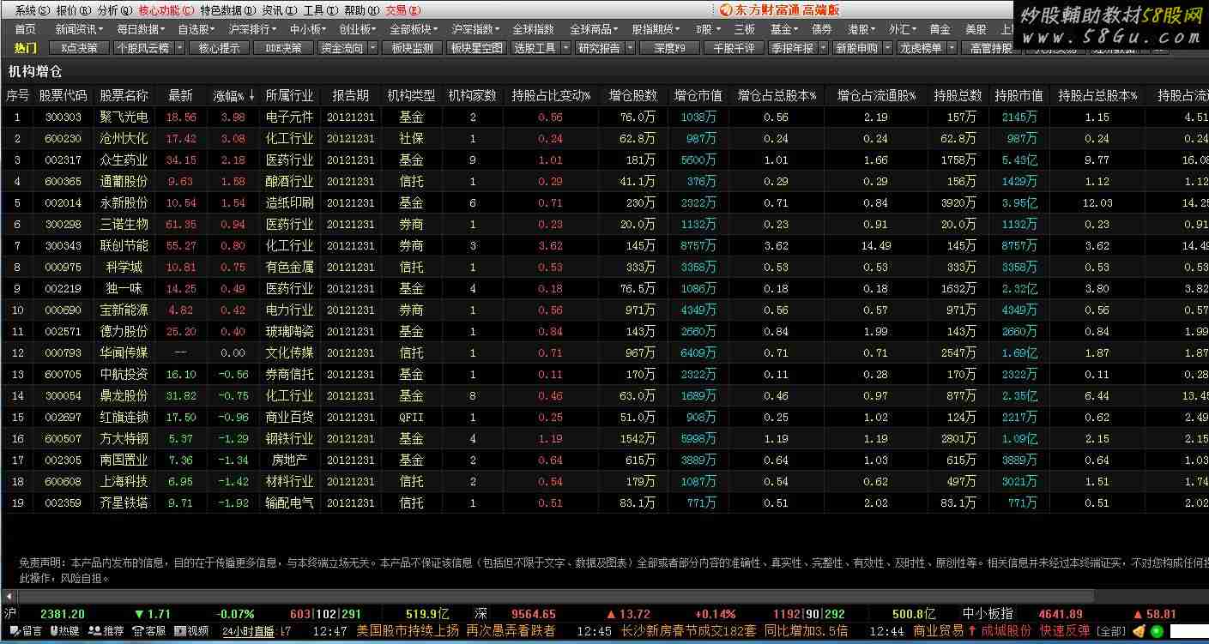Image resolution: width=1209 pixels, height=644 pixels.
Task: Expand the 新闻资讯 dropdown
Action: [x=81, y=29]
